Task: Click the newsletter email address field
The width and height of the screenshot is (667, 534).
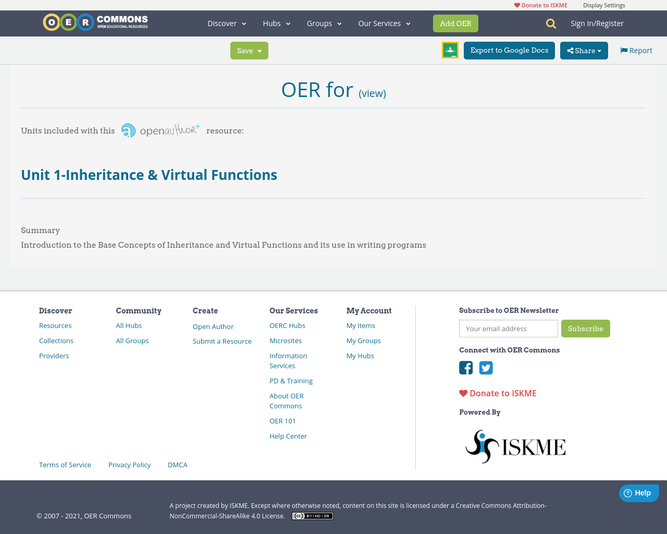Action: pyautogui.click(x=508, y=329)
